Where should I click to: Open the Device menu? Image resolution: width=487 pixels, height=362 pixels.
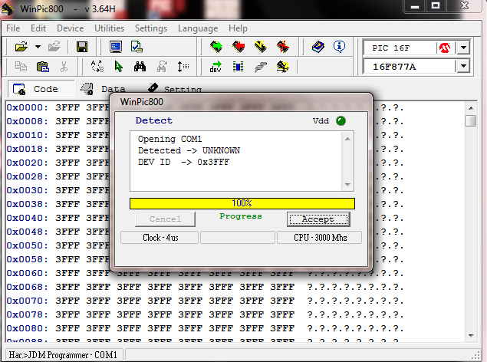[x=71, y=28]
